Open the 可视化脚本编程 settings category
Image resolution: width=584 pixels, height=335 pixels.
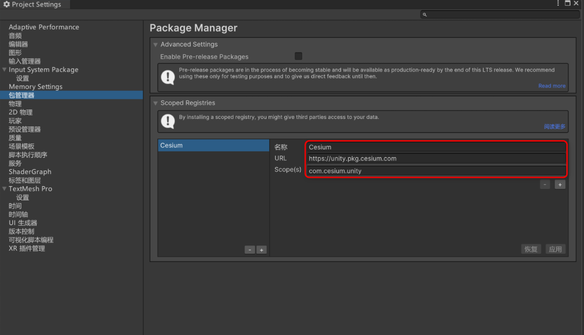31,240
